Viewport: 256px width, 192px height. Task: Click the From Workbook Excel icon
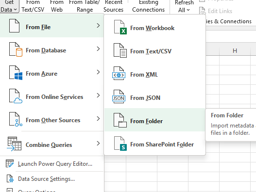[x=120, y=27]
